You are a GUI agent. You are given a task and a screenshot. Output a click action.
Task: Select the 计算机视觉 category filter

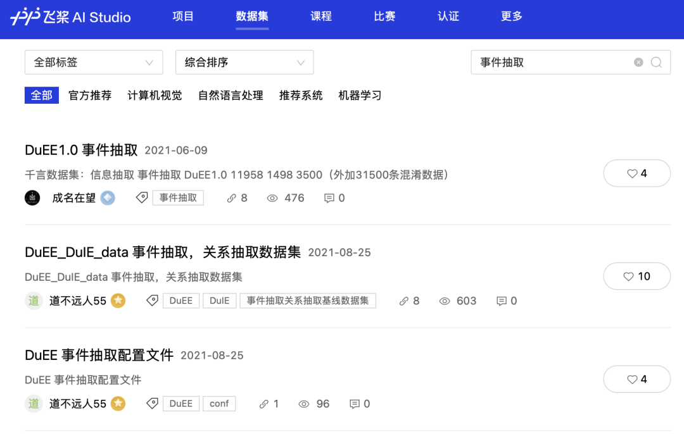pyautogui.click(x=155, y=96)
